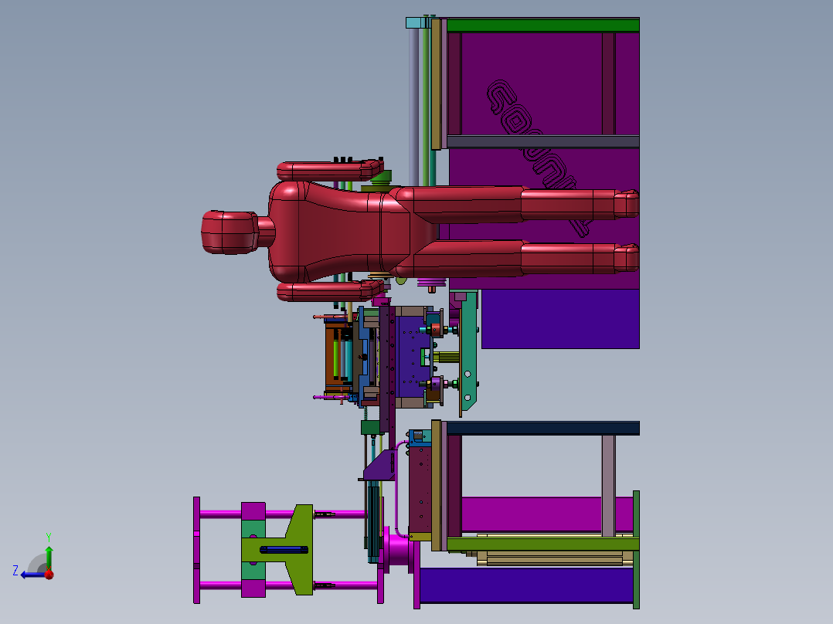Select the dark blue slot in the T-bracket

[x=284, y=550]
